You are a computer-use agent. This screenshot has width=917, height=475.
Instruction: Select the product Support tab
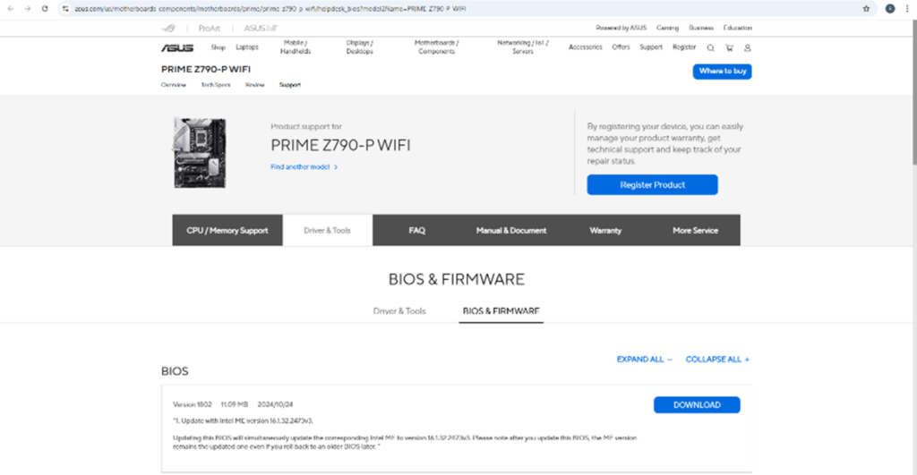click(x=290, y=85)
